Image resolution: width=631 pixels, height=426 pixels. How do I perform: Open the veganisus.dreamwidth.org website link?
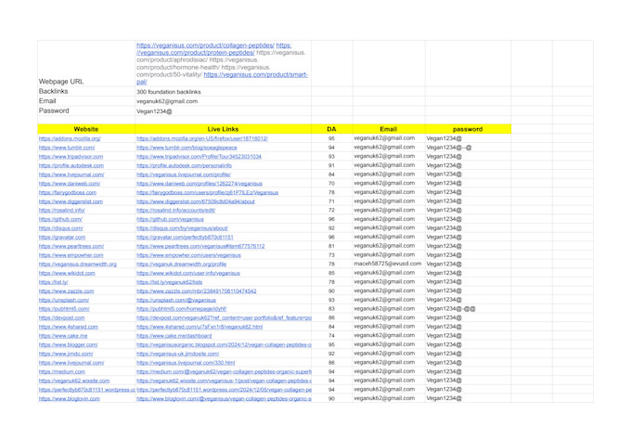point(78,265)
